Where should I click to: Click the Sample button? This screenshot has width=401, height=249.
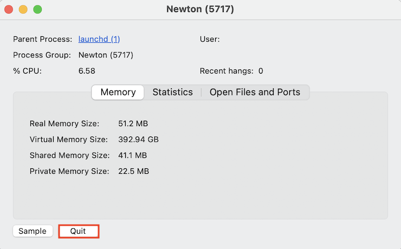click(x=33, y=231)
